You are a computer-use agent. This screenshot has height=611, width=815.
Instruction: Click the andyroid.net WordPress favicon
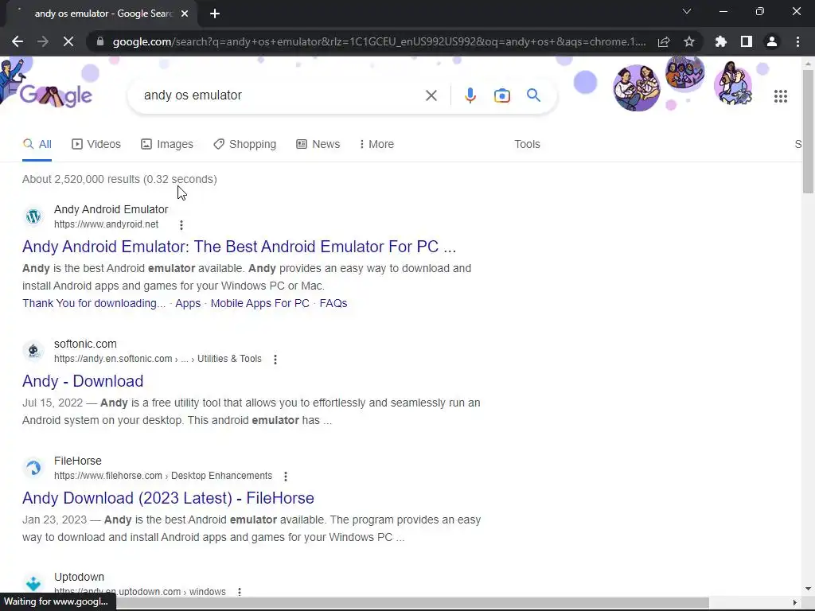click(x=33, y=216)
